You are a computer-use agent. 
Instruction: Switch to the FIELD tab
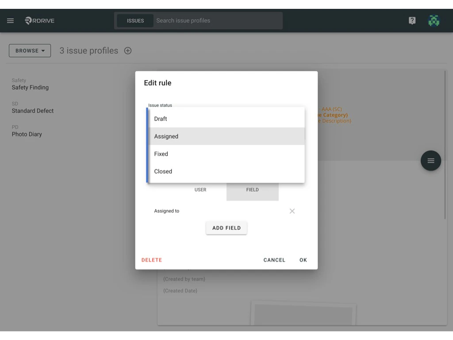[252, 189]
